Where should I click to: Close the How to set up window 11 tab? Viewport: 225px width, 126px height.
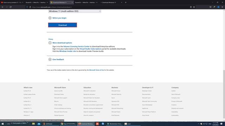click(x=22, y=2)
